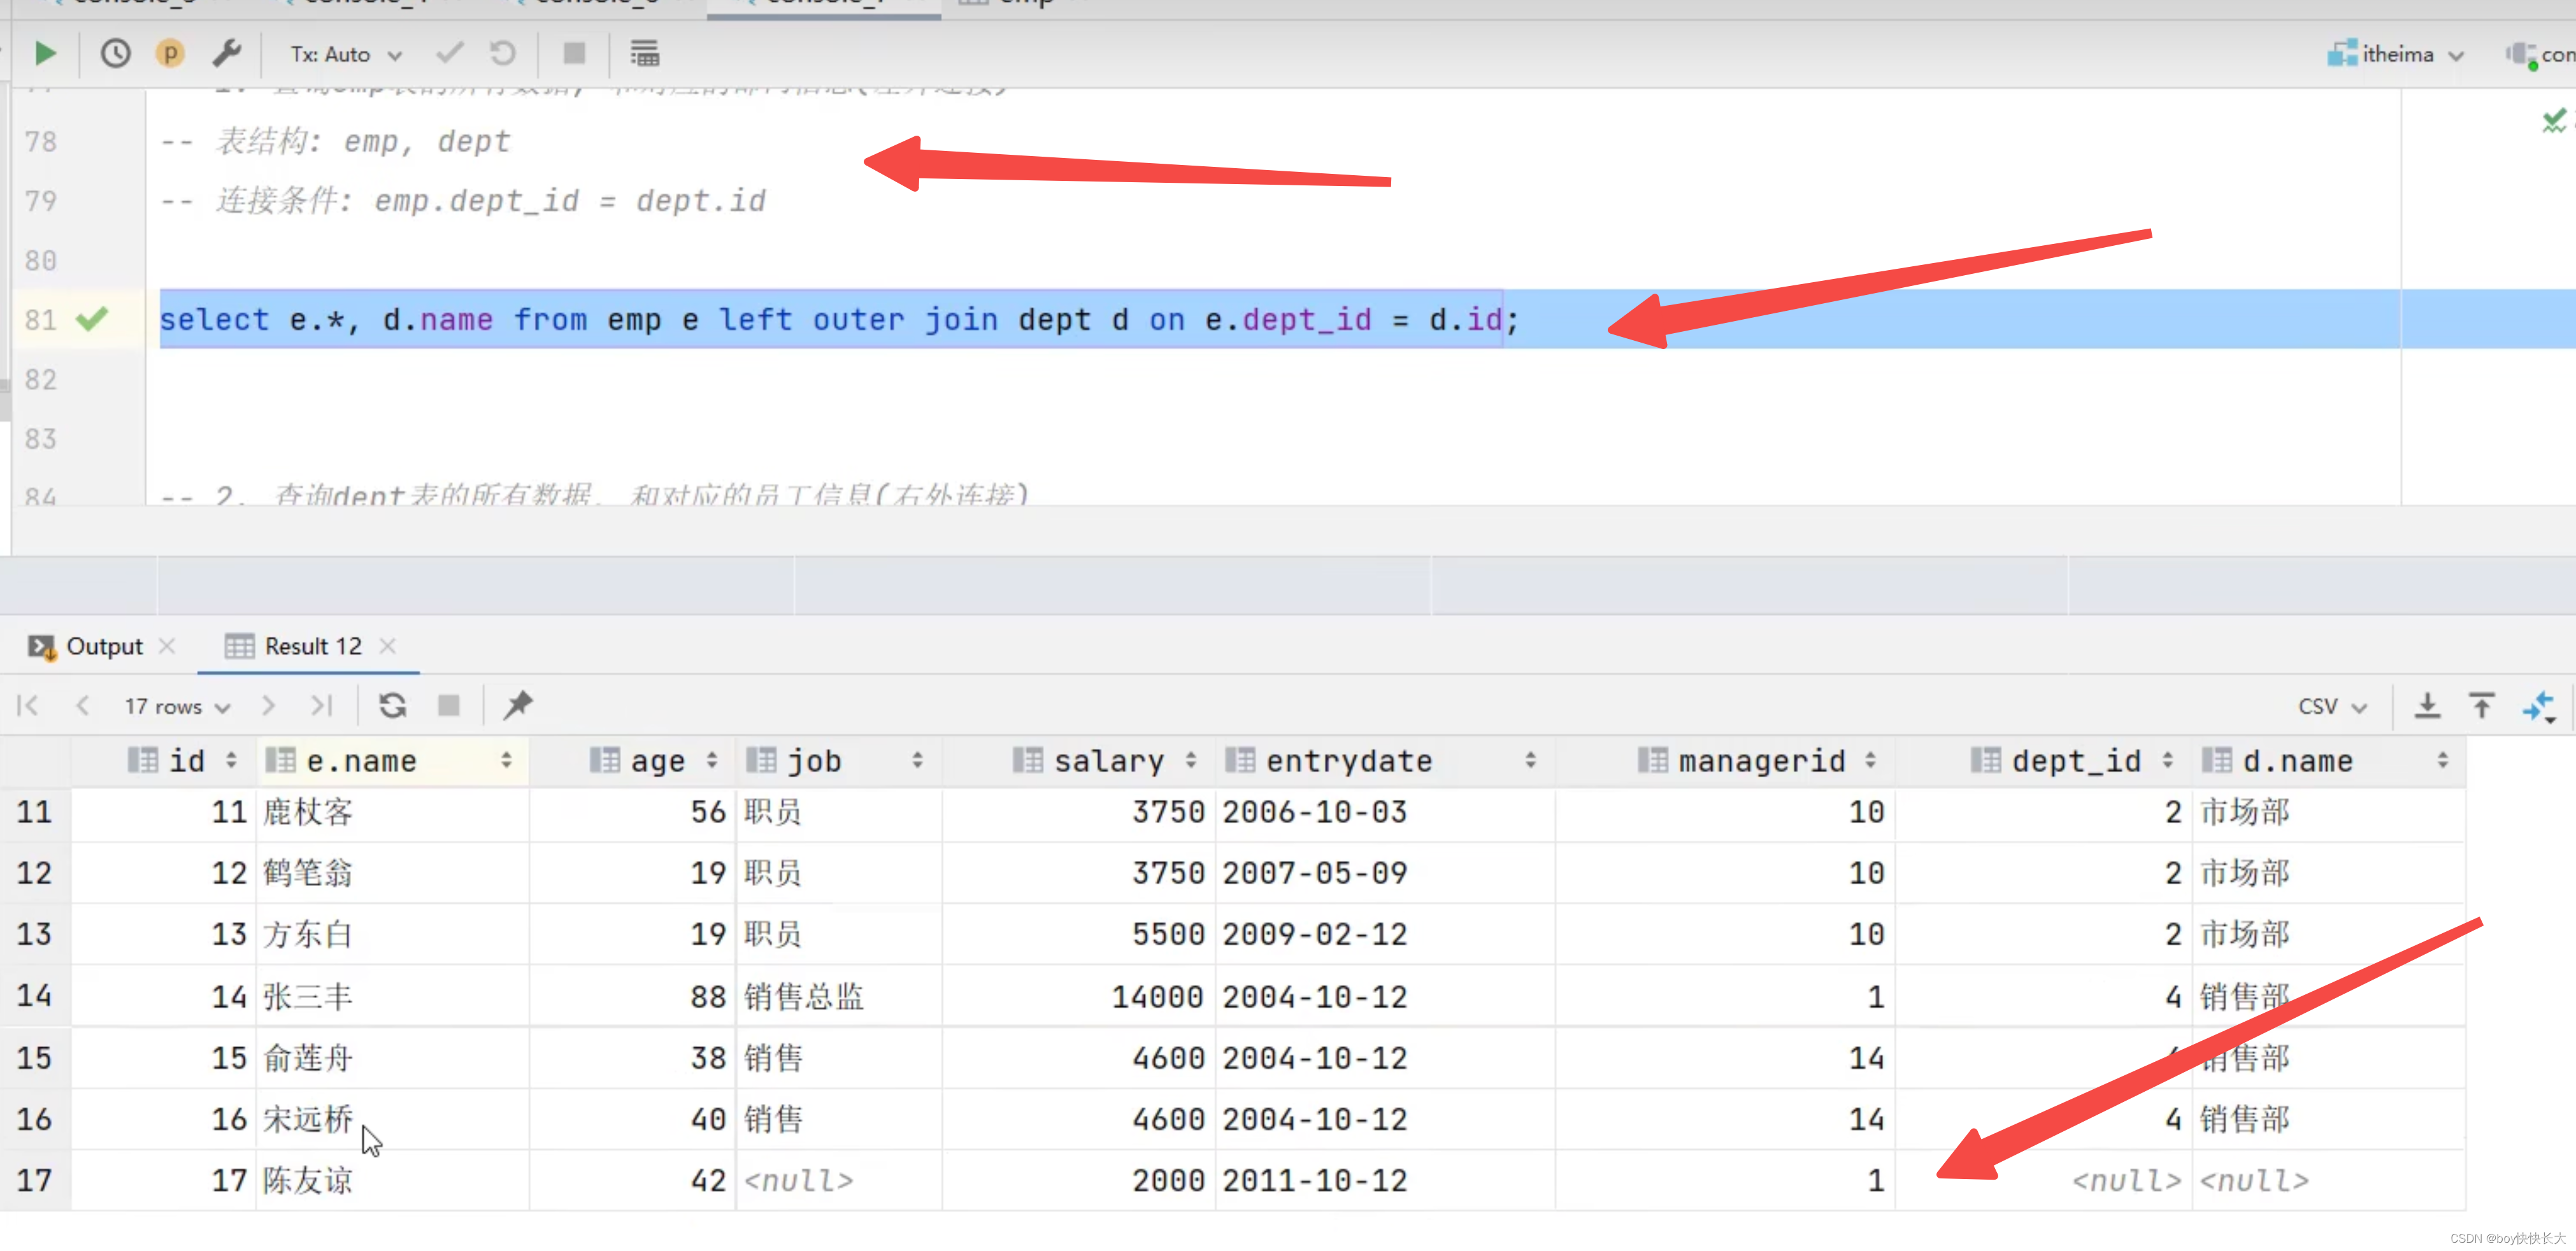2576x1251 pixels.
Task: Open the Tx: Auto transaction mode dropdown
Action: pos(346,54)
